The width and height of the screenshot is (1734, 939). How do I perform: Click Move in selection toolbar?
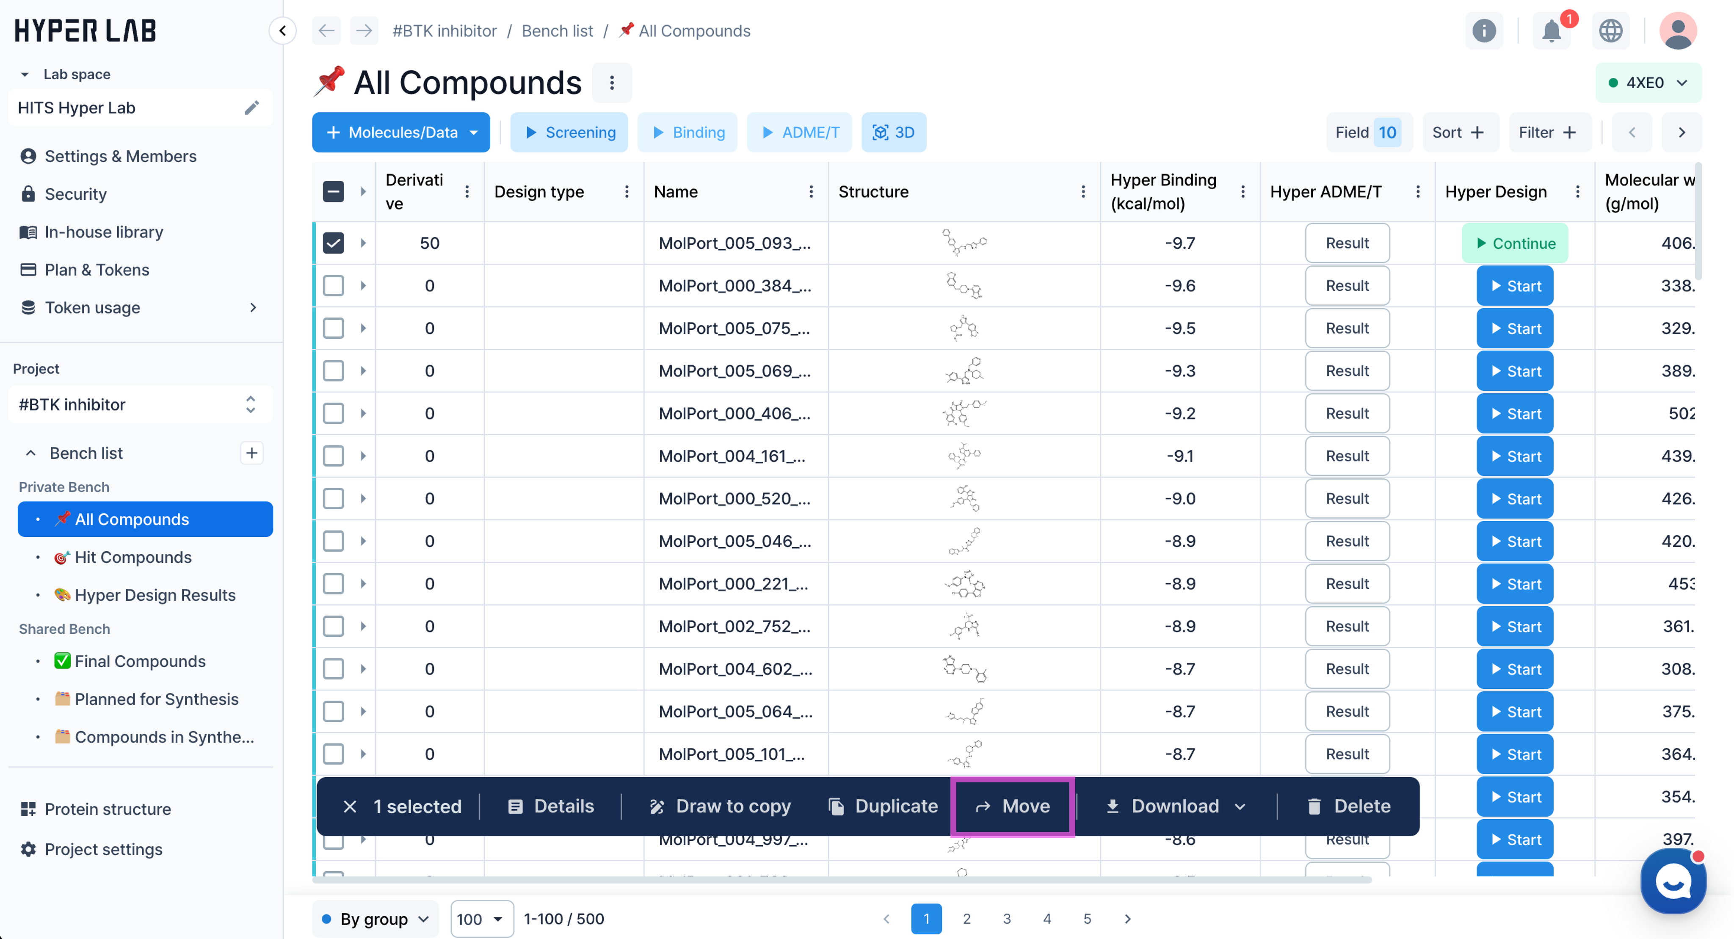click(x=1012, y=806)
